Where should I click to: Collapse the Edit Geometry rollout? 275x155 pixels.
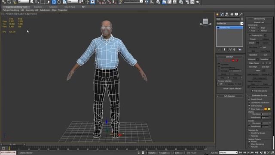260,19
